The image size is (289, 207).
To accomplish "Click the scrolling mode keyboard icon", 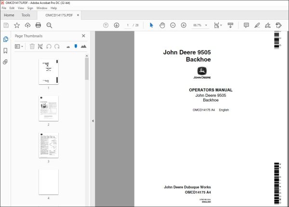I will click(x=230, y=25).
